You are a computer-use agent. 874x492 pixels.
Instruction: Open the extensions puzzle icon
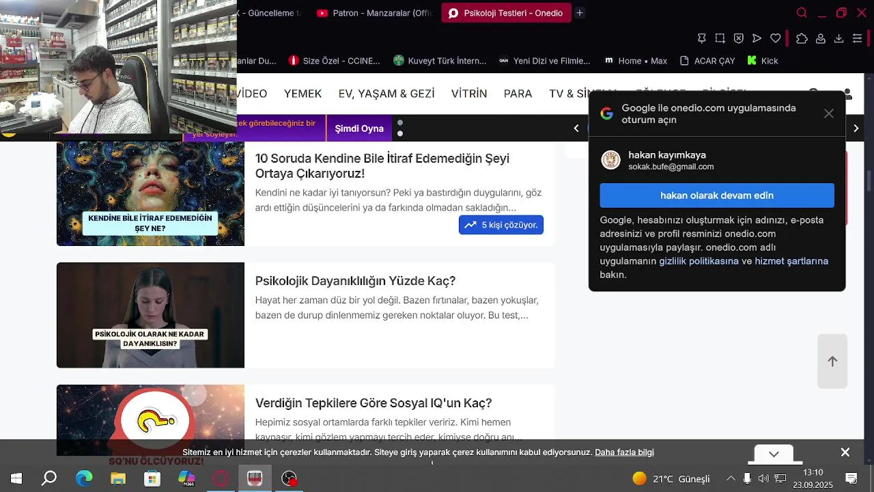(802, 38)
